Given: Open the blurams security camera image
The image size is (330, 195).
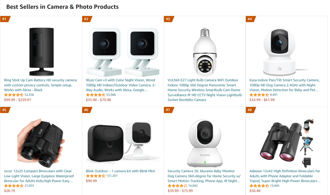Looking at the screenshot, I should pyautogui.click(x=205, y=143).
